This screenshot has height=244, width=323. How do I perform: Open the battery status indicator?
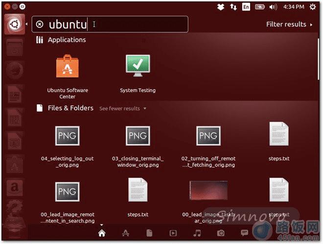tap(260, 7)
